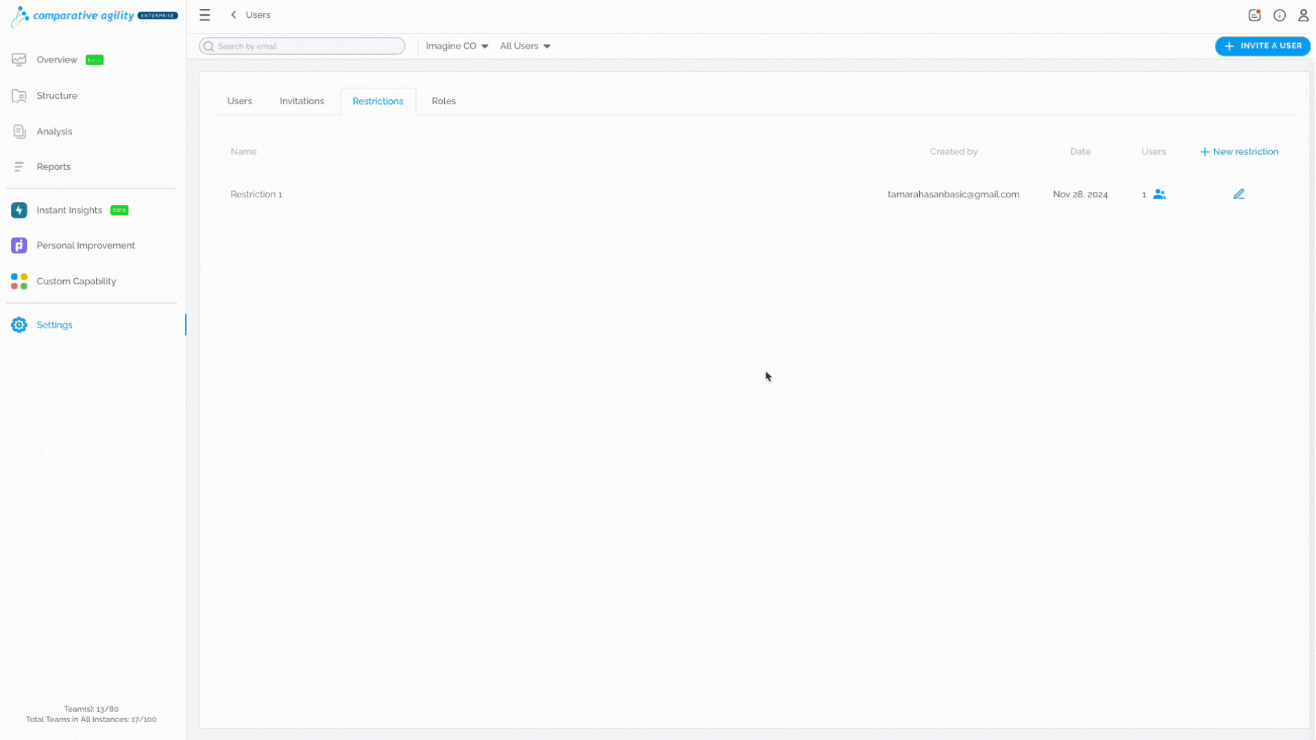Expand the Imagine CO dropdown
Screen dimensions: 1316x740
[x=457, y=46]
